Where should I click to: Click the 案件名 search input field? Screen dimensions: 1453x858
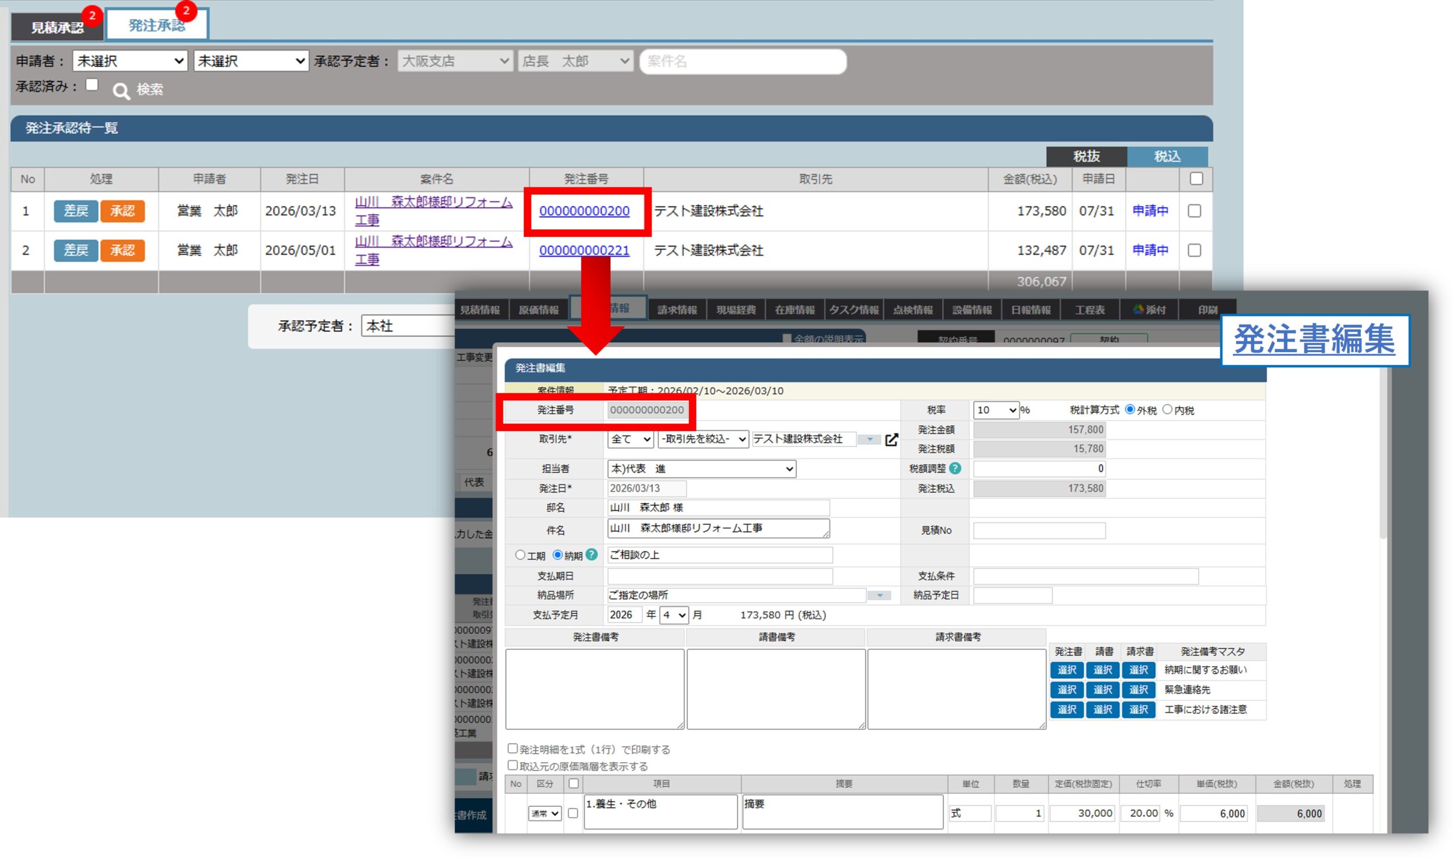click(x=743, y=61)
